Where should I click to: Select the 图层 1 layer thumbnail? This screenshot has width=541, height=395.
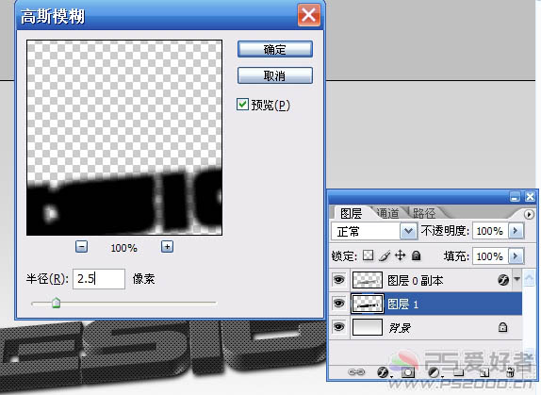(x=368, y=304)
